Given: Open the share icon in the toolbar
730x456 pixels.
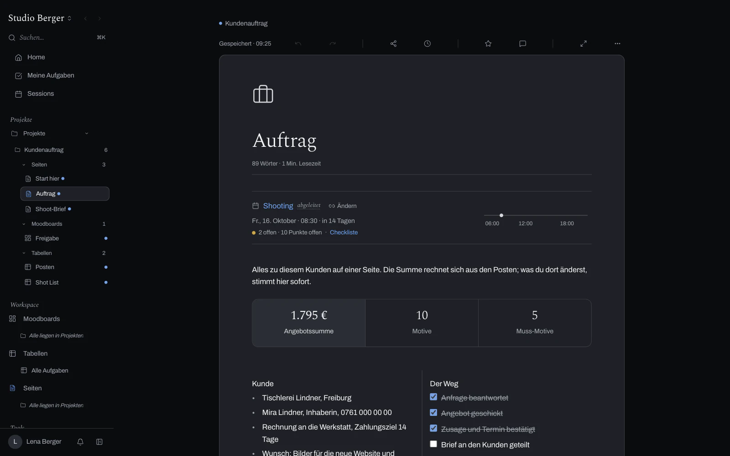Looking at the screenshot, I should 393,44.
